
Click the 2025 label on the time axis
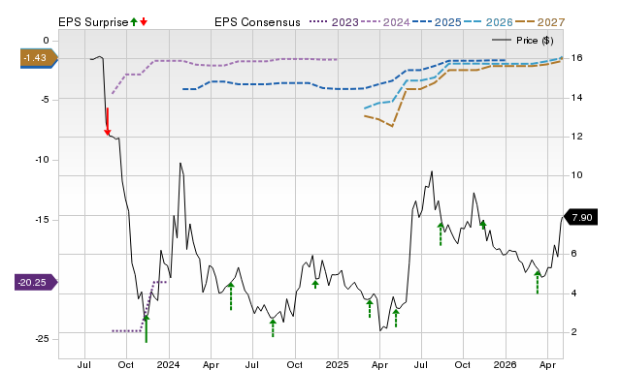pos(337,364)
